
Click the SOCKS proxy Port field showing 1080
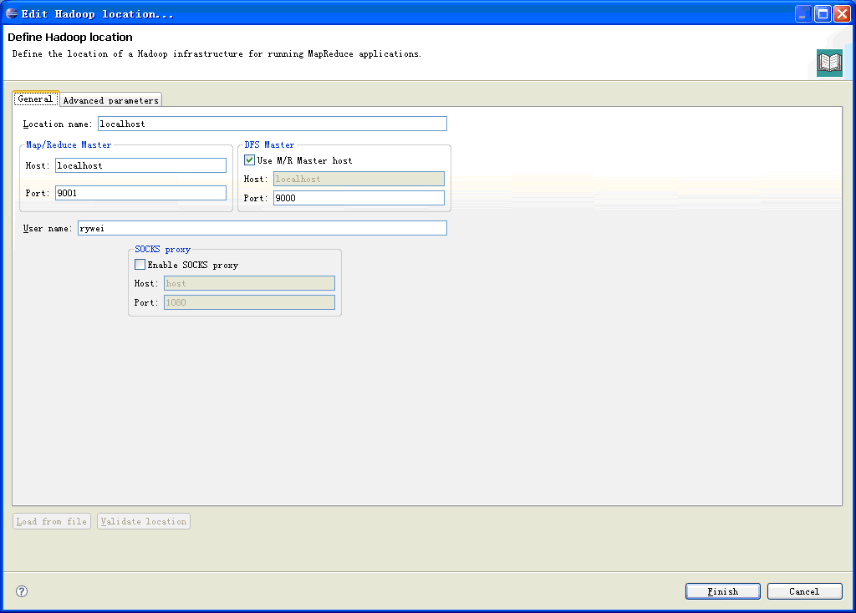249,301
